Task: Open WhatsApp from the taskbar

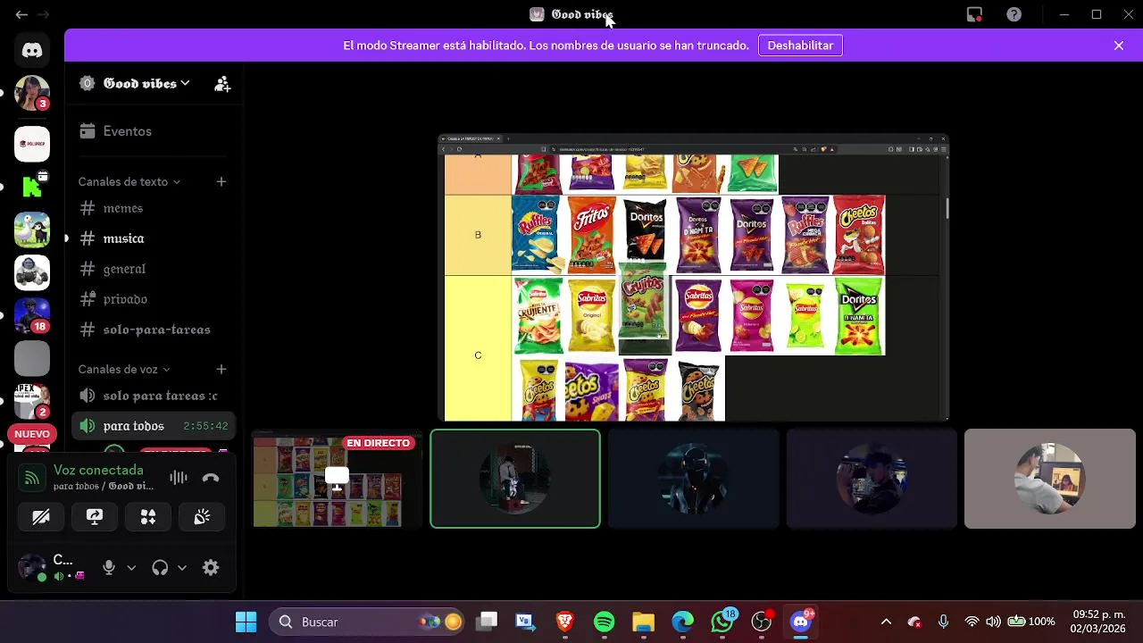Action: (722, 622)
